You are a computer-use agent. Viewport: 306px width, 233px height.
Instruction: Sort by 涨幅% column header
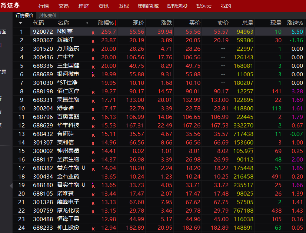[x=107, y=23]
